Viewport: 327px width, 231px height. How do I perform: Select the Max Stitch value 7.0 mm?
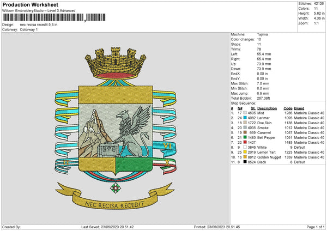(263, 83)
